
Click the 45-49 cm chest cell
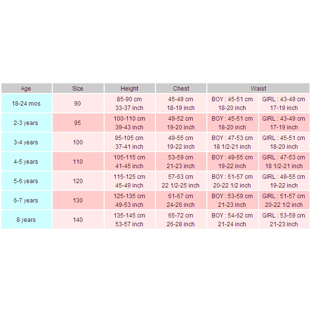[181, 104]
